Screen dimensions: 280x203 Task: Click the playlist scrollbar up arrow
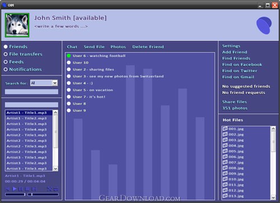pyautogui.click(x=55, y=112)
